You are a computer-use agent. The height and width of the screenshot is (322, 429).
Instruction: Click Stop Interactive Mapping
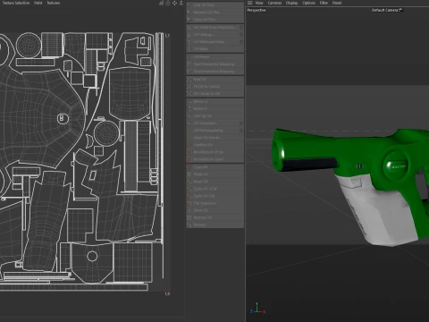tap(214, 72)
